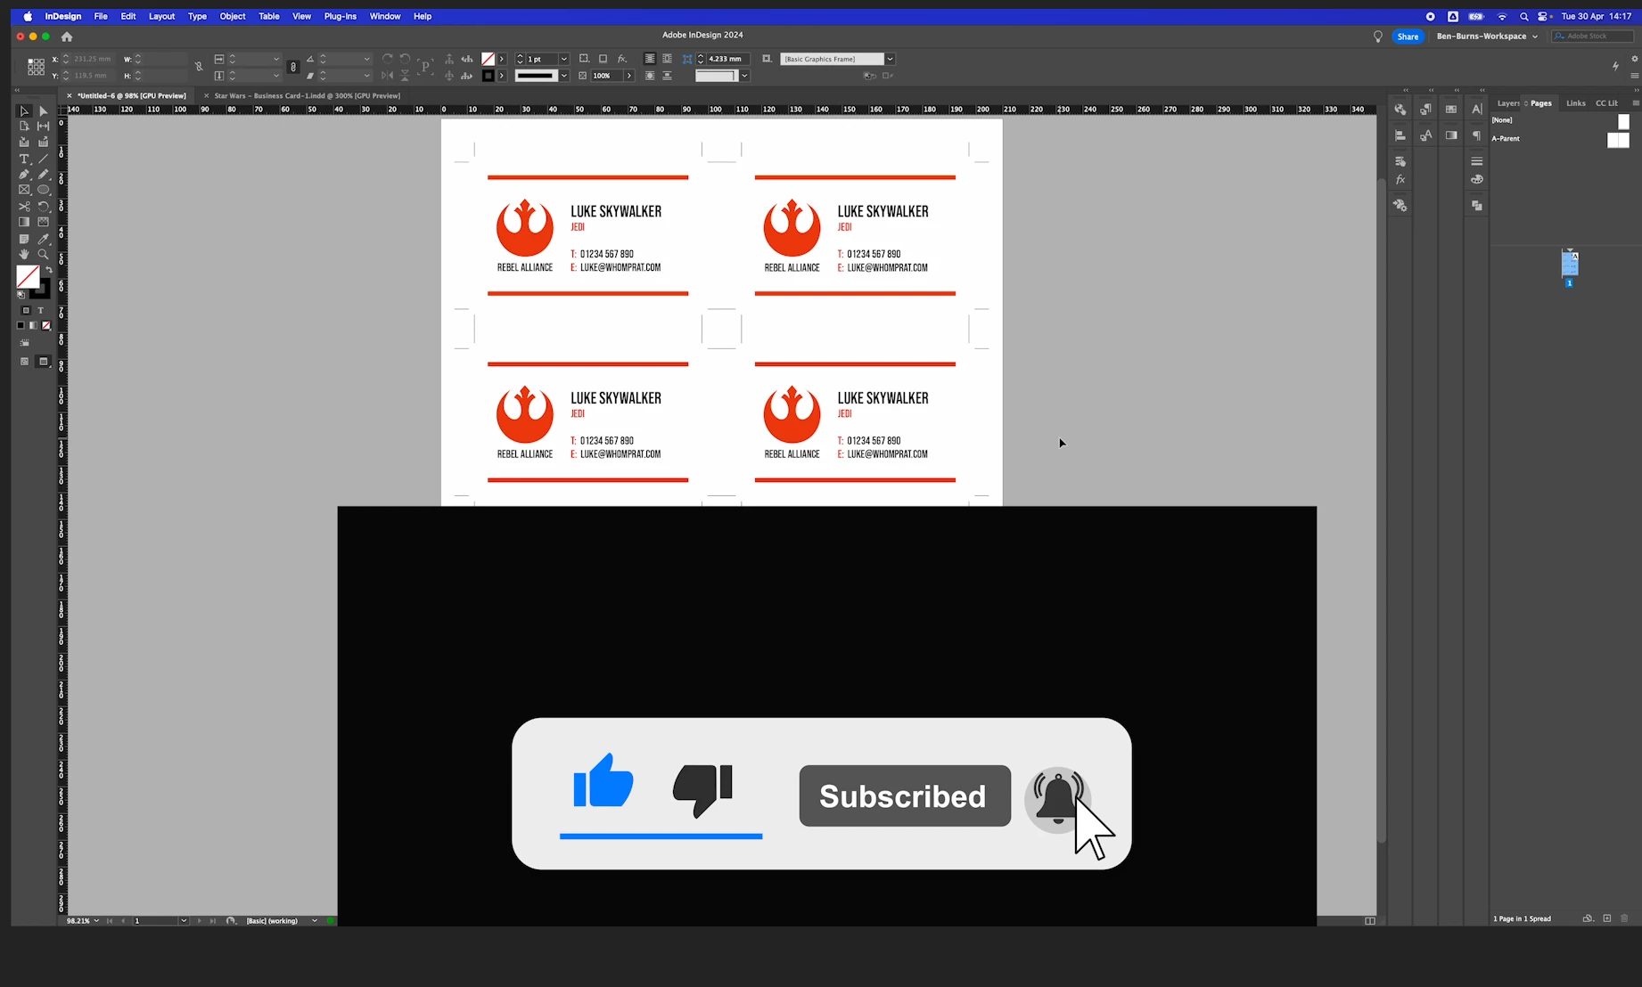Open the stroke style dropdown
Viewport: 1642px width, 987px height.
click(x=564, y=76)
